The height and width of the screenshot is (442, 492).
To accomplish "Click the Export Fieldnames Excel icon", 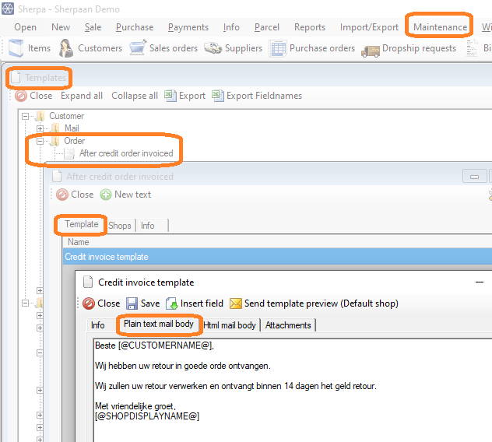I will click(x=218, y=96).
